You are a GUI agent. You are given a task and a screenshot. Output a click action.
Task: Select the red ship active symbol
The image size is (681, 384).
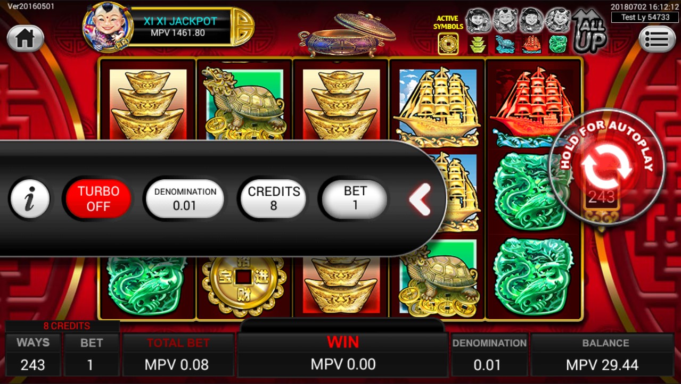[531, 44]
